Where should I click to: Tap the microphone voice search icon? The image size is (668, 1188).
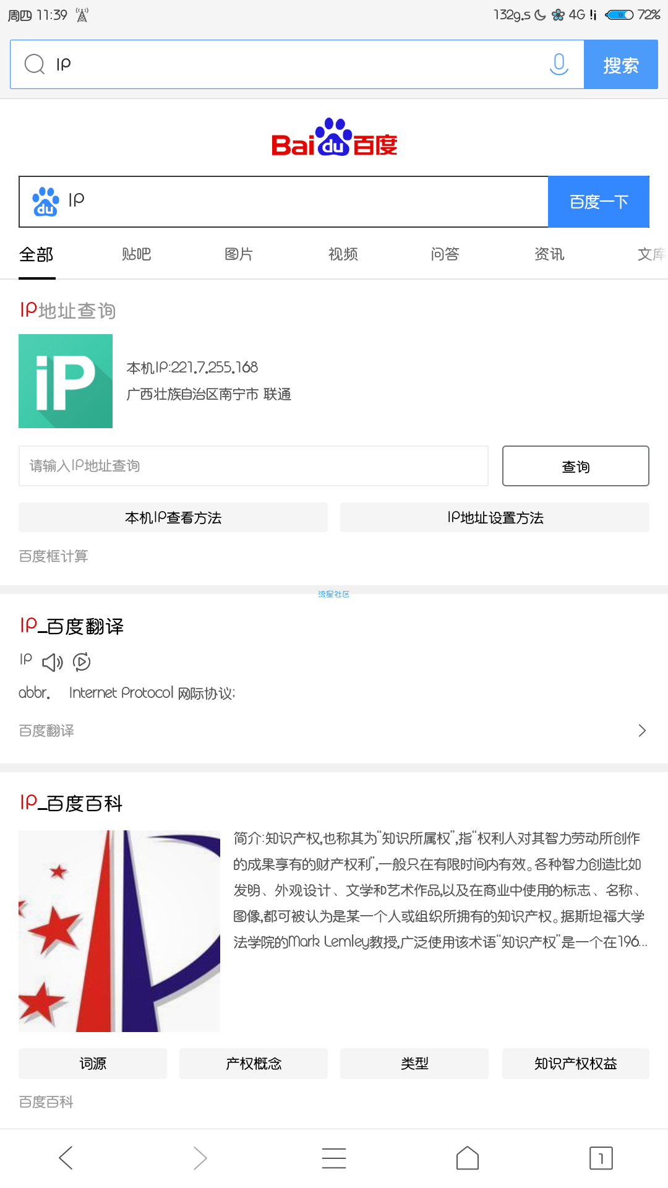[x=559, y=64]
